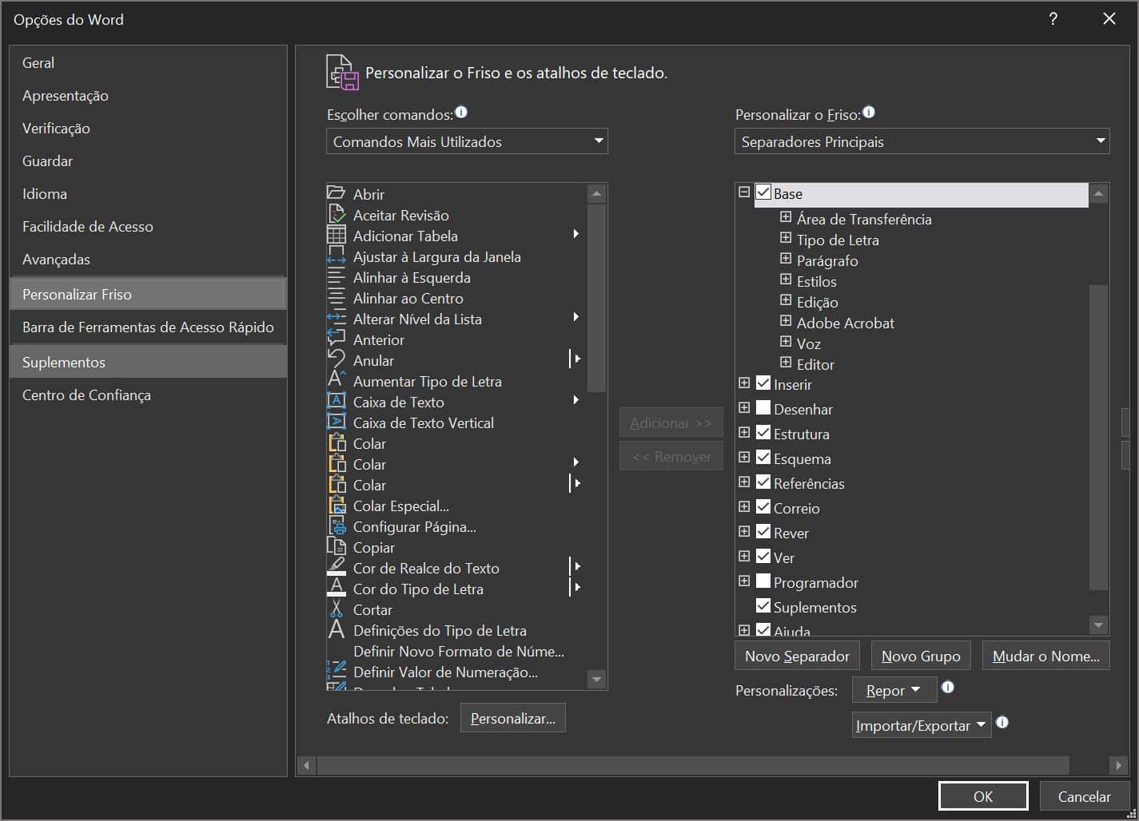Screen dimensions: 1139x821
Task: Open the Importar/Exportar dropdown button
Action: tap(921, 725)
